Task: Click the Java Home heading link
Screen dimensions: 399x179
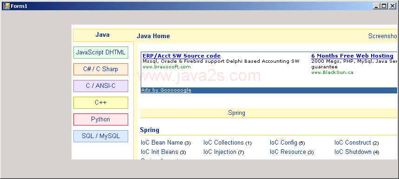Action: click(x=153, y=36)
